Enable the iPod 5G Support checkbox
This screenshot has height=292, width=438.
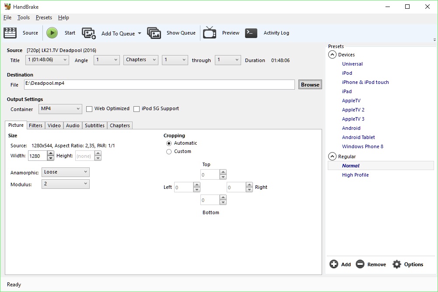coord(137,109)
